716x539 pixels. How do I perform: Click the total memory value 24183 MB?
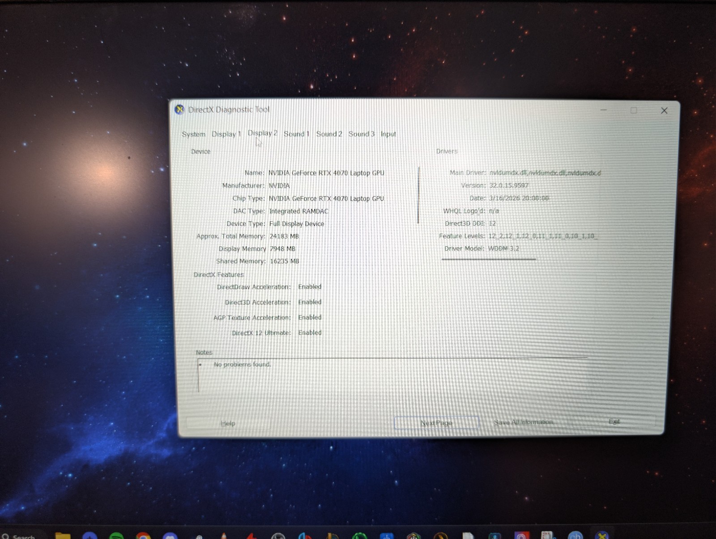(x=284, y=236)
